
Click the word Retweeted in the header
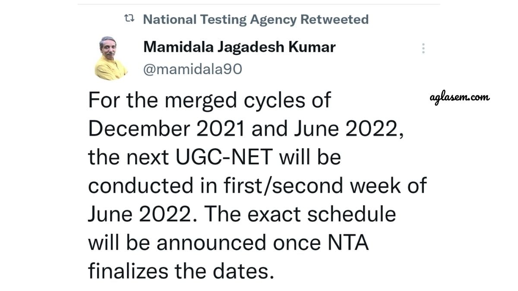tap(335, 19)
